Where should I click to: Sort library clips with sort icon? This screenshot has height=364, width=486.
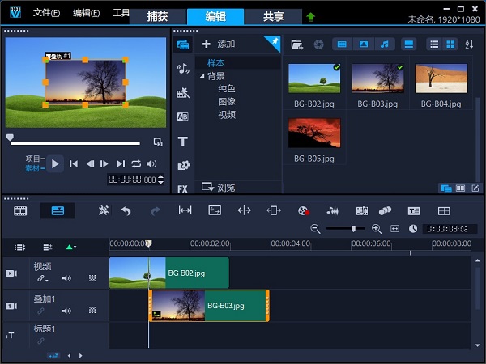(469, 44)
